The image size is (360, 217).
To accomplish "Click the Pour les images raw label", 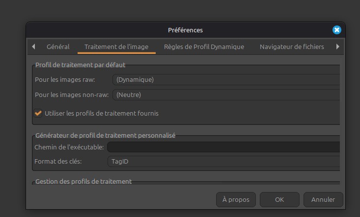I will point(65,79).
